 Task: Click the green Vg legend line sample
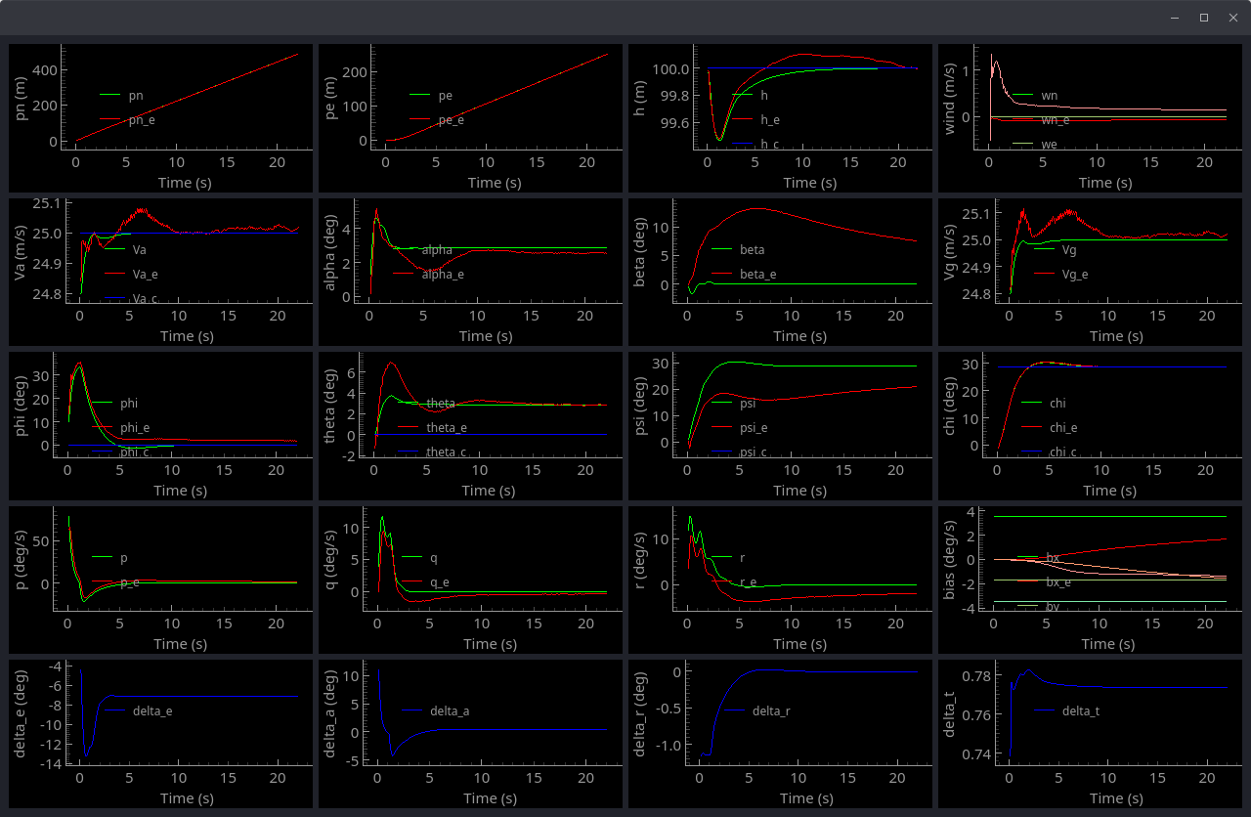(1043, 250)
